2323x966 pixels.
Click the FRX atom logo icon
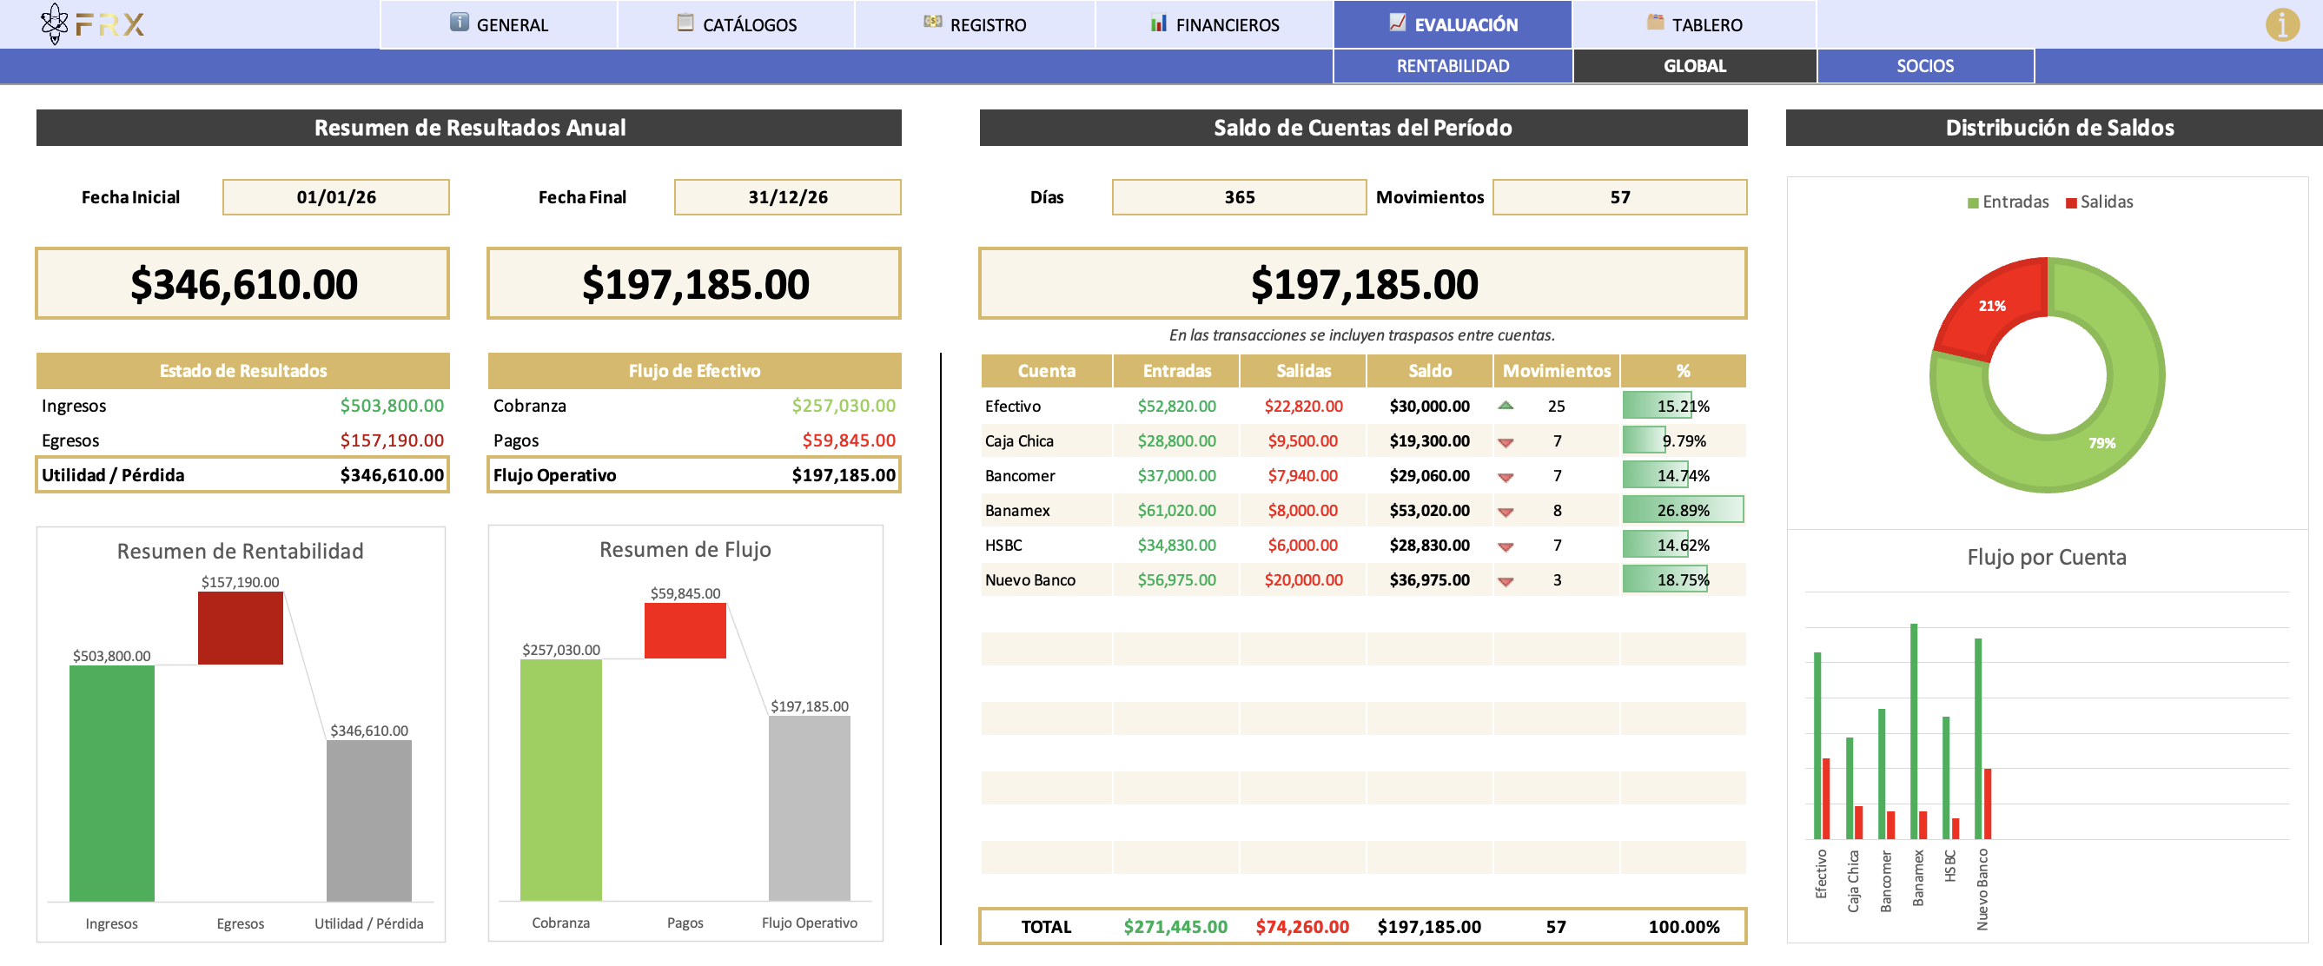coord(54,23)
